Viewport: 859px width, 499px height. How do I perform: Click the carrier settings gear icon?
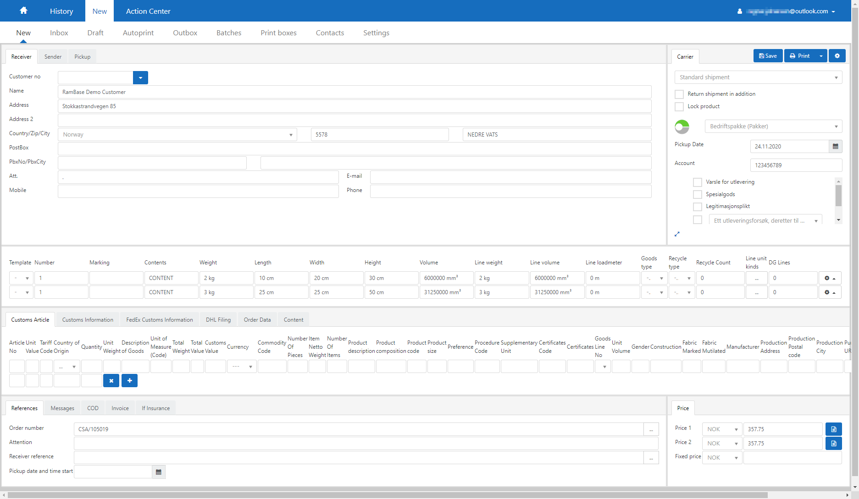[x=837, y=56]
